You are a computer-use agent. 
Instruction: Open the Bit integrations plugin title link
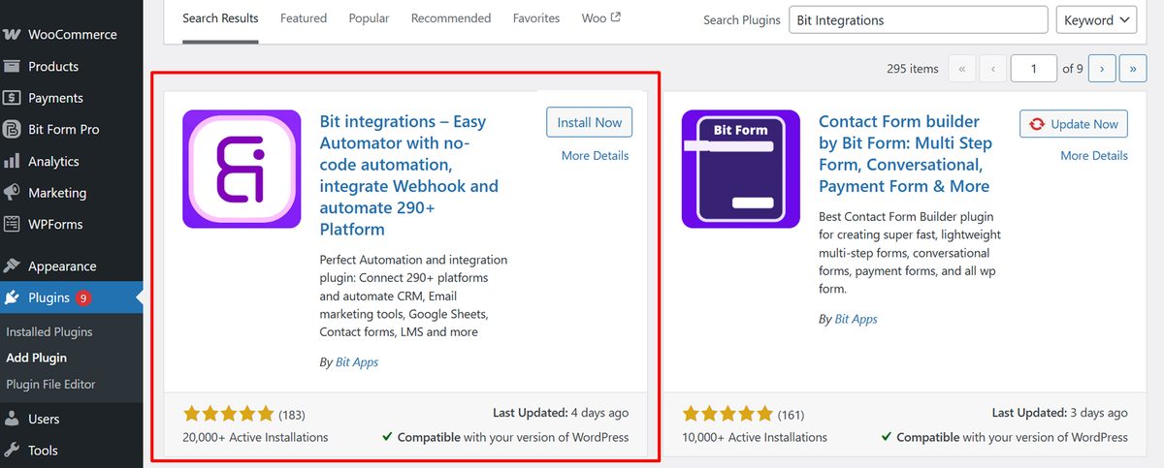[410, 175]
